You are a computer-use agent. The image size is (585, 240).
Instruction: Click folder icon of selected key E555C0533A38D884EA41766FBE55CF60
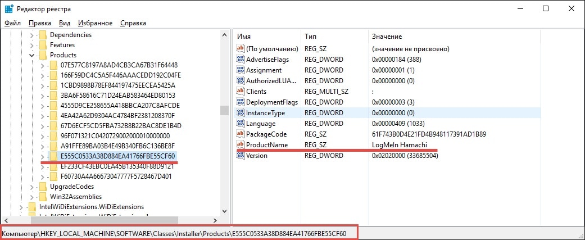tap(53, 156)
